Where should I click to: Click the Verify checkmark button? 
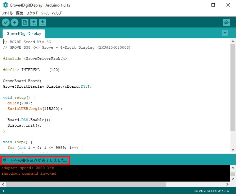click(x=6, y=23)
